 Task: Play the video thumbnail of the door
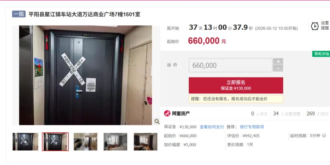click(x=25, y=142)
